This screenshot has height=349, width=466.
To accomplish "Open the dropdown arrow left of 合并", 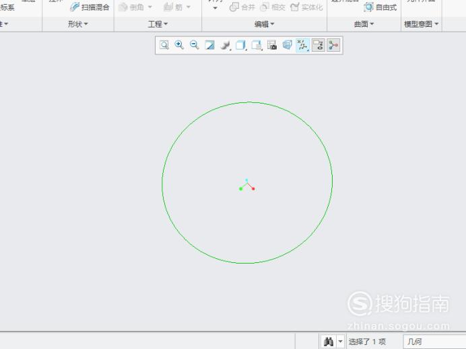I will pyautogui.click(x=215, y=8).
